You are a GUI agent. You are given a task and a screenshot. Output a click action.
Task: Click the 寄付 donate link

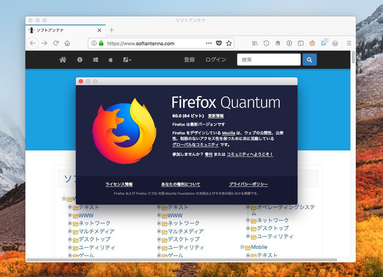pos(208,154)
